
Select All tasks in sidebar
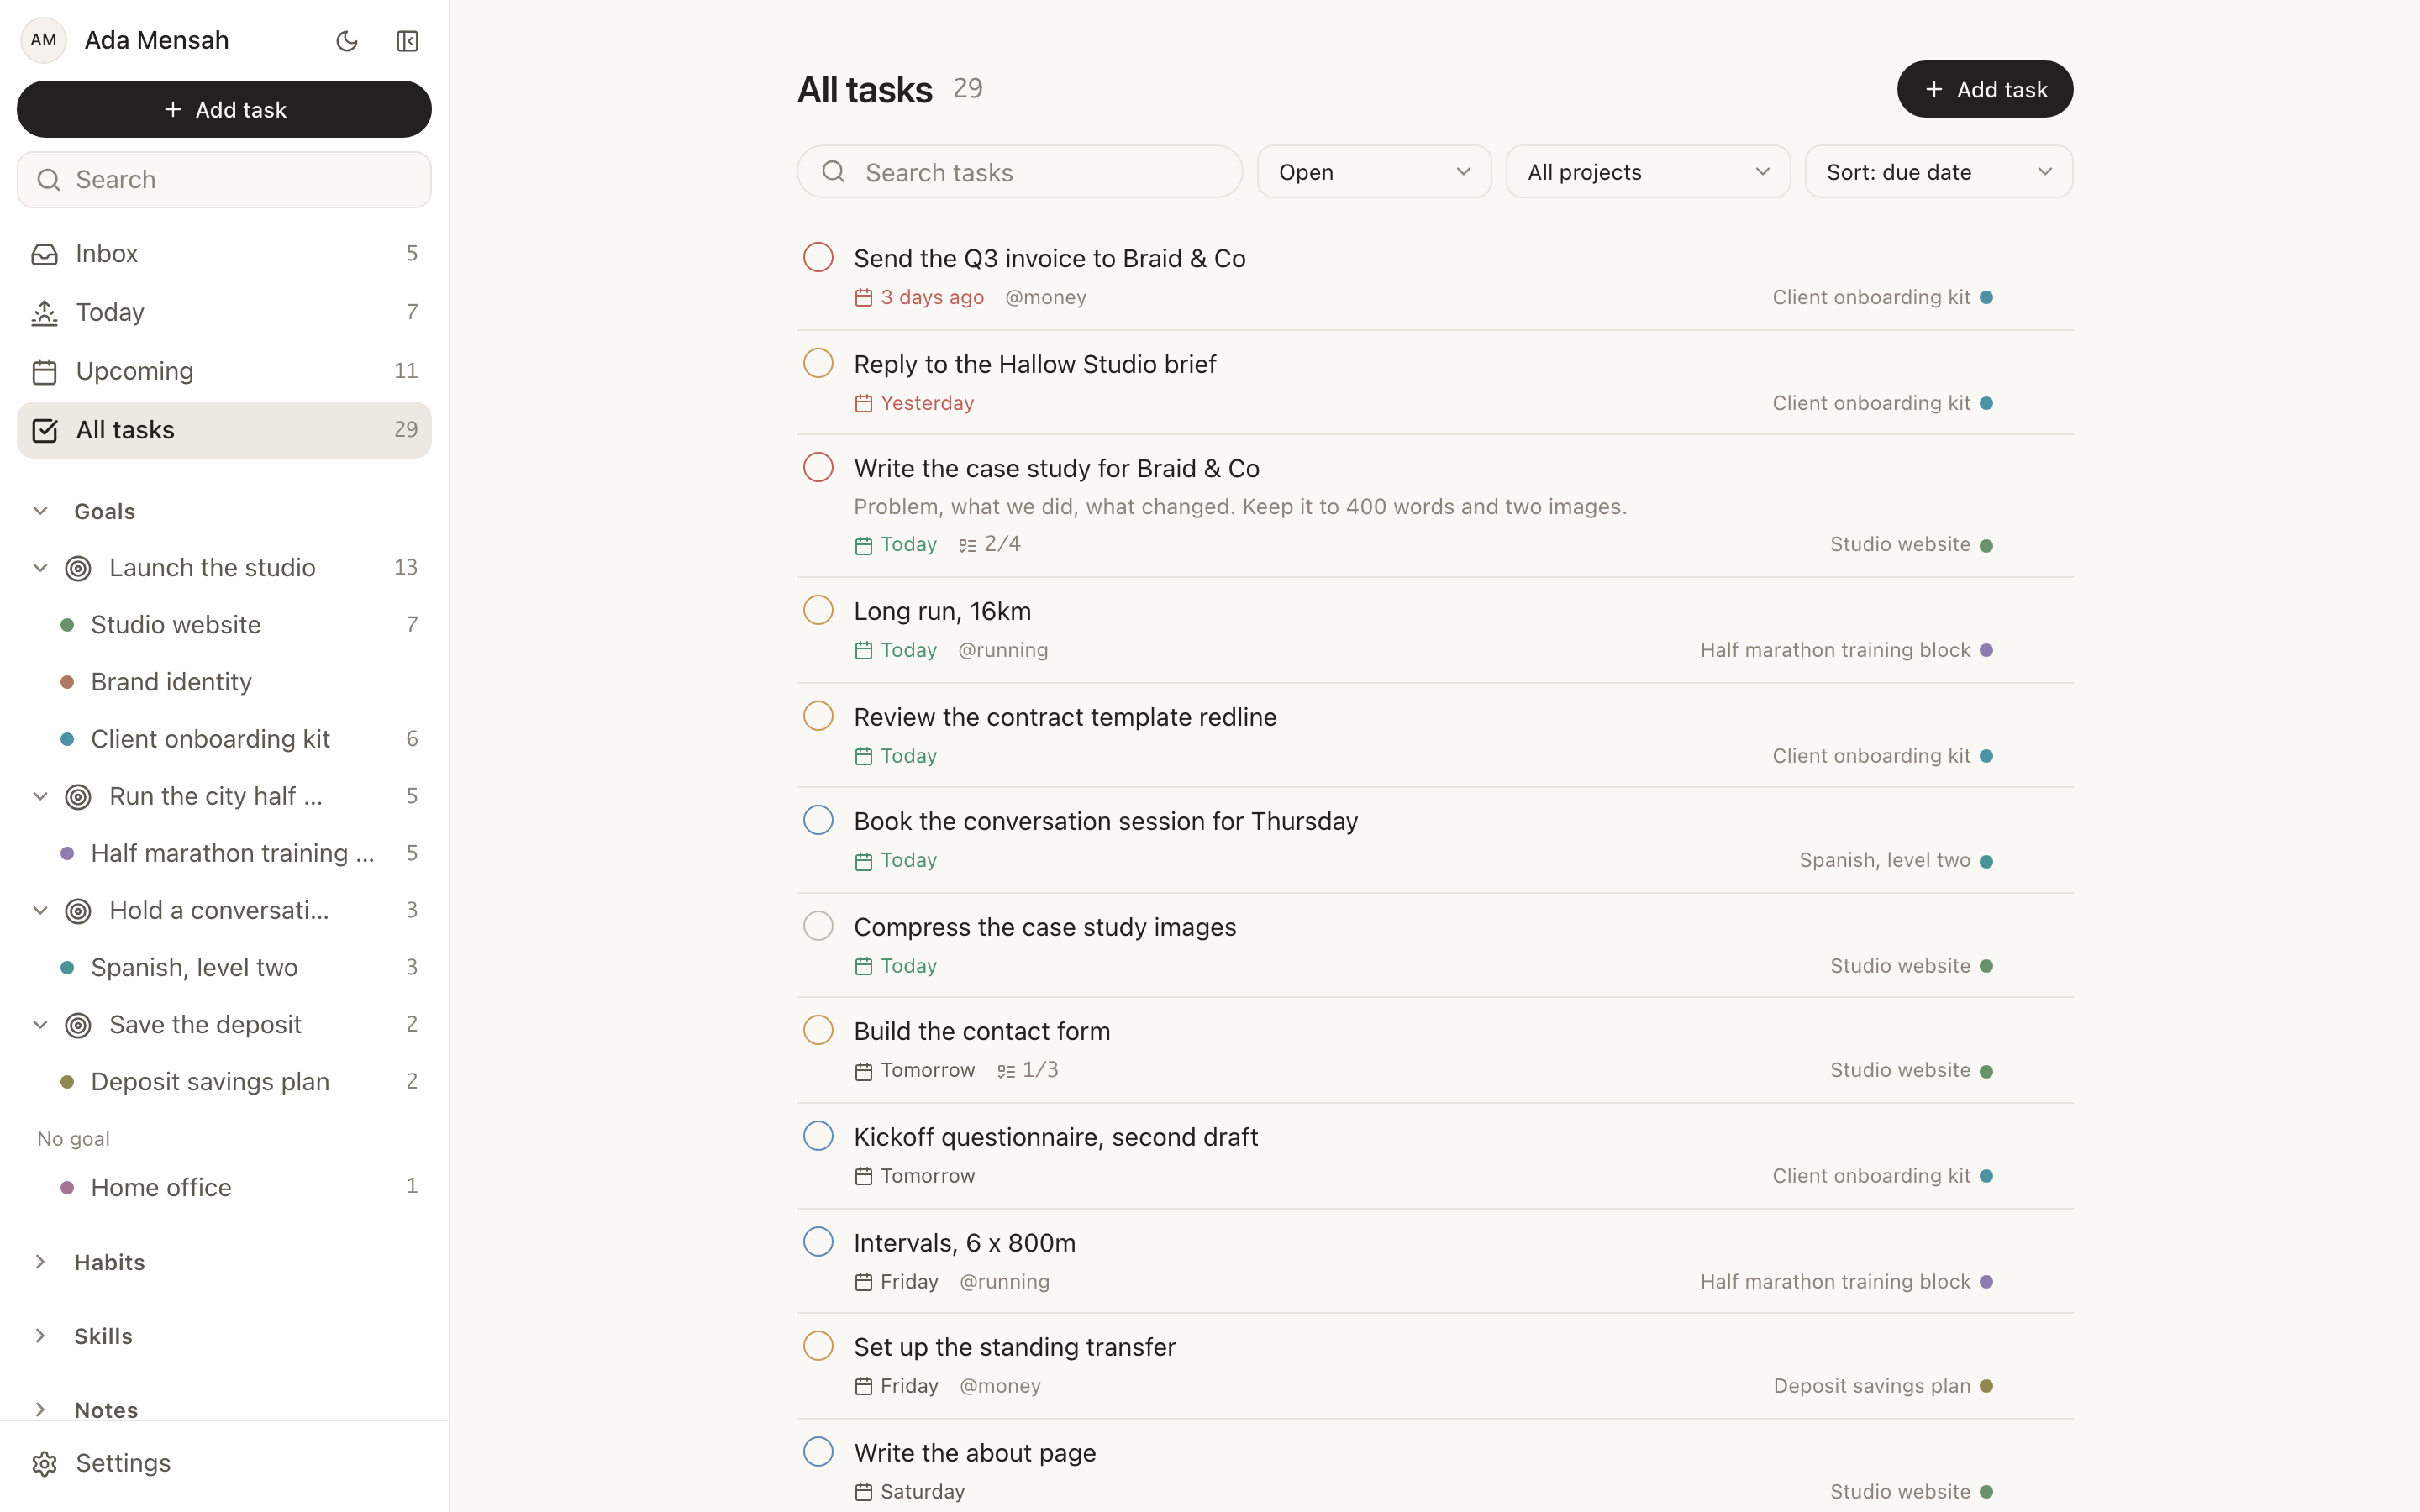point(224,430)
